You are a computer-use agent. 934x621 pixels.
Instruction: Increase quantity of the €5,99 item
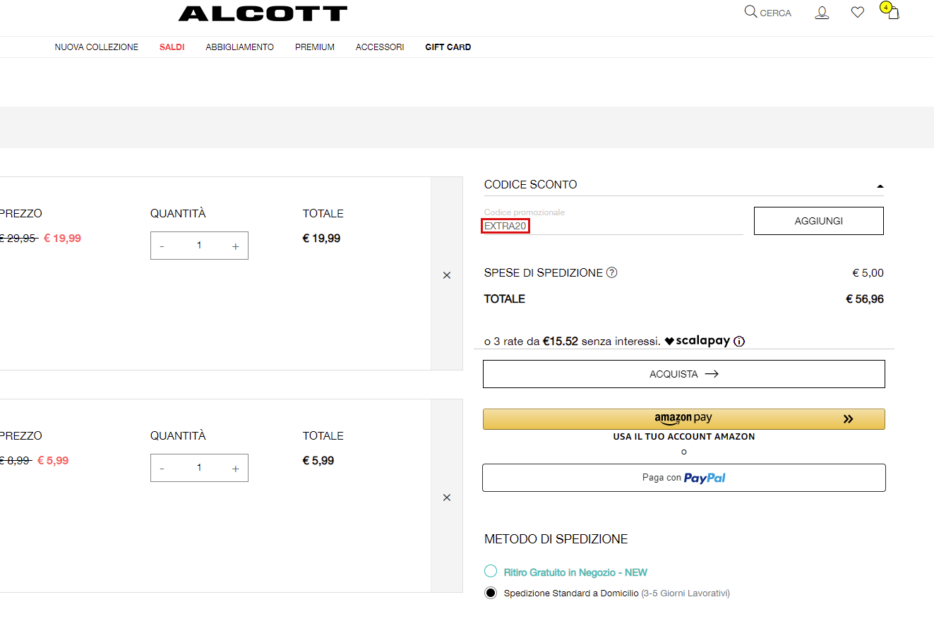pos(235,469)
